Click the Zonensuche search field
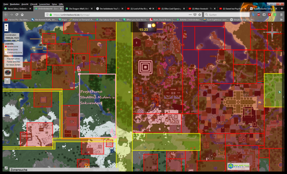This screenshot has height=174, width=287. (x=64, y=170)
